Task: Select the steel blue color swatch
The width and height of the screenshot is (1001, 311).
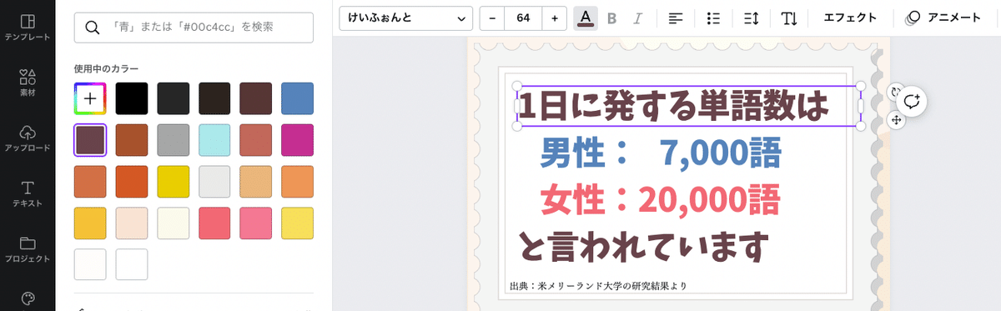Action: coord(298,98)
